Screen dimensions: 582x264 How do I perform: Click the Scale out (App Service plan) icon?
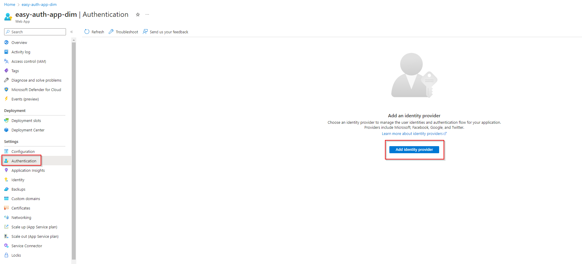click(6, 236)
